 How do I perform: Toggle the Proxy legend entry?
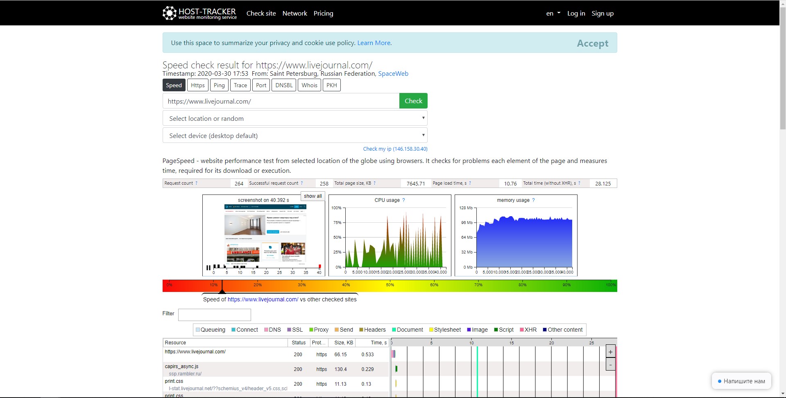click(x=319, y=330)
